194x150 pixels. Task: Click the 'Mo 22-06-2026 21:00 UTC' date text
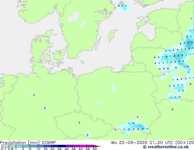(142, 143)
